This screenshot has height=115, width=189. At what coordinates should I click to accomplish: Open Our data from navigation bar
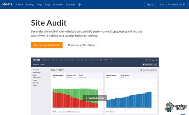pos(71,5)
